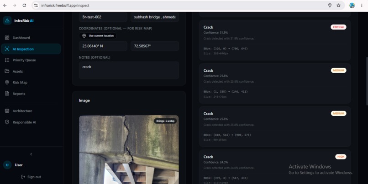Image resolution: width=368 pixels, height=184 pixels.
Task: Reload the page with the refresh icon
Action: pos(24,5)
